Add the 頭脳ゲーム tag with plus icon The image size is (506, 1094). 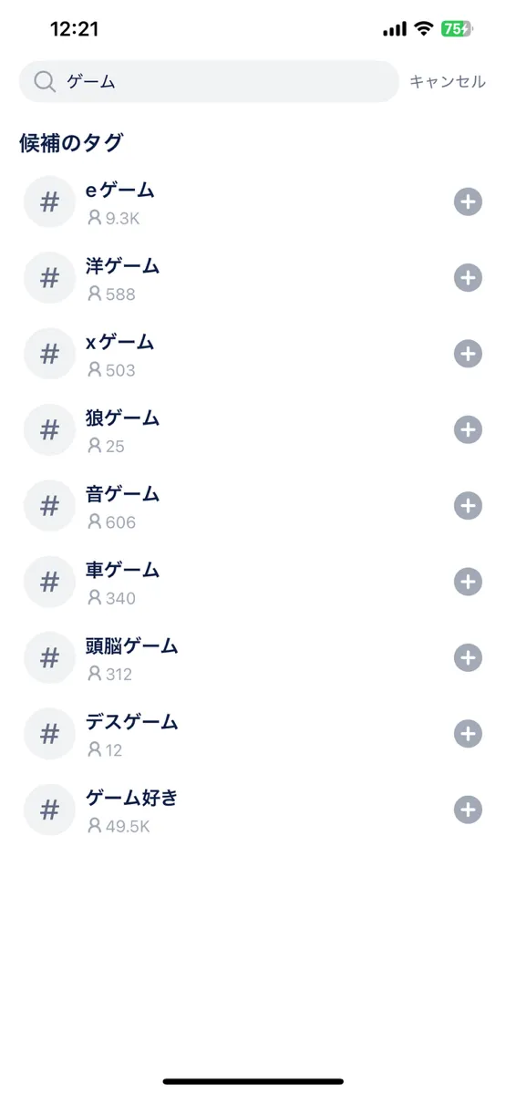coord(468,657)
